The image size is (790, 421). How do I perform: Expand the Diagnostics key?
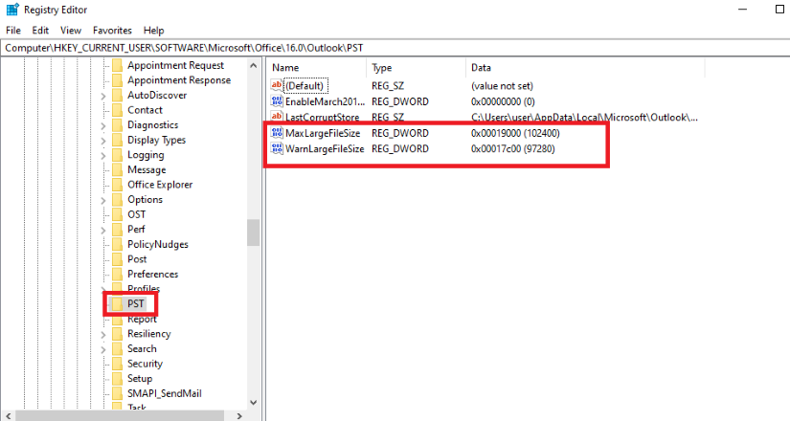coord(103,125)
